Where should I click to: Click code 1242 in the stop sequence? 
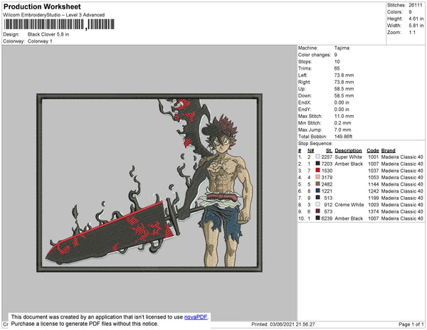(374, 191)
